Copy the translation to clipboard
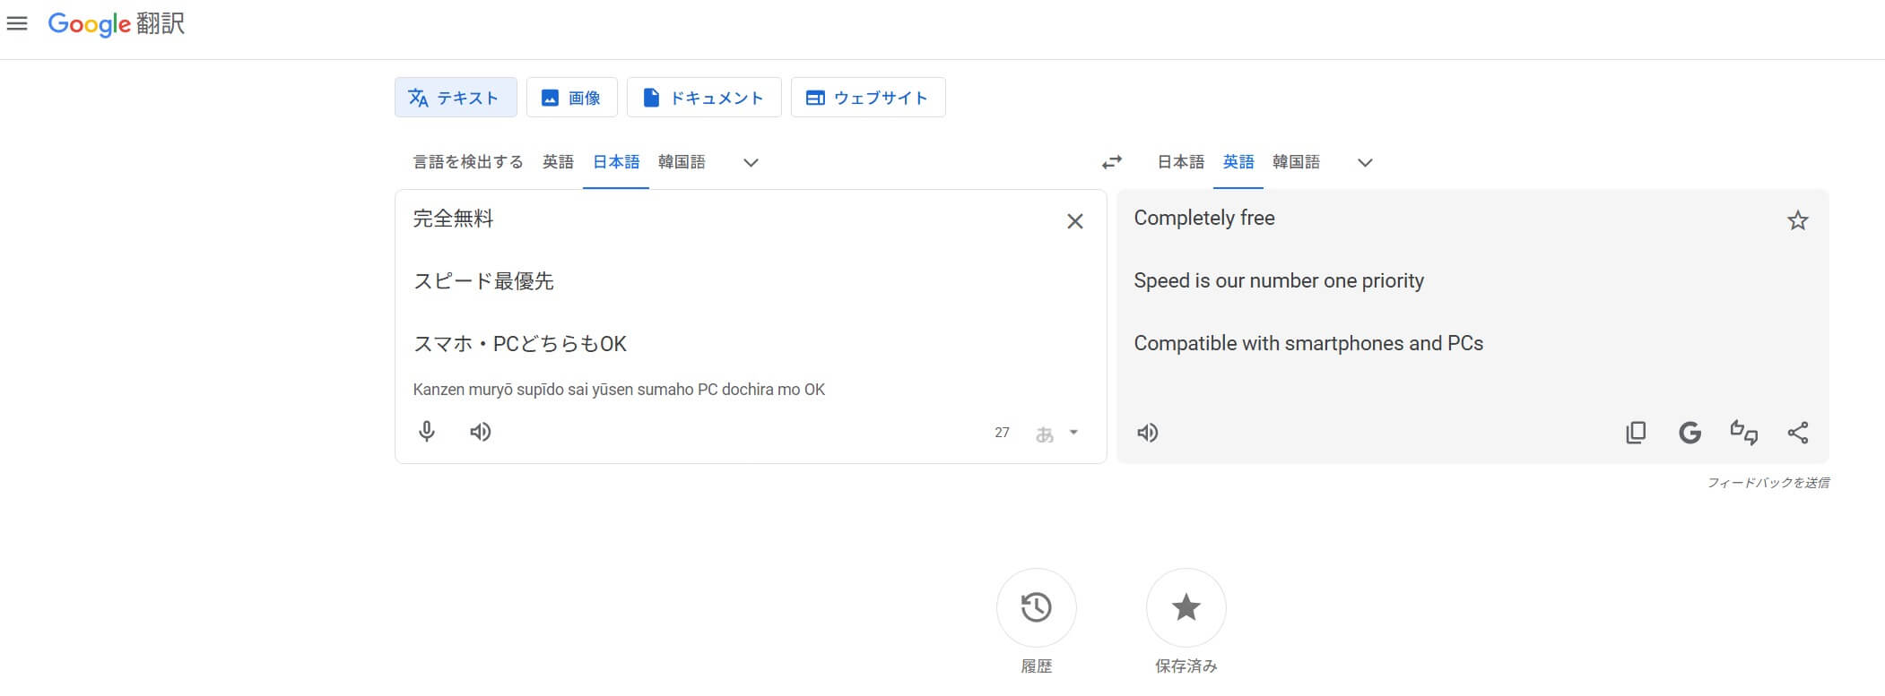The image size is (1885, 696). coord(1636,433)
